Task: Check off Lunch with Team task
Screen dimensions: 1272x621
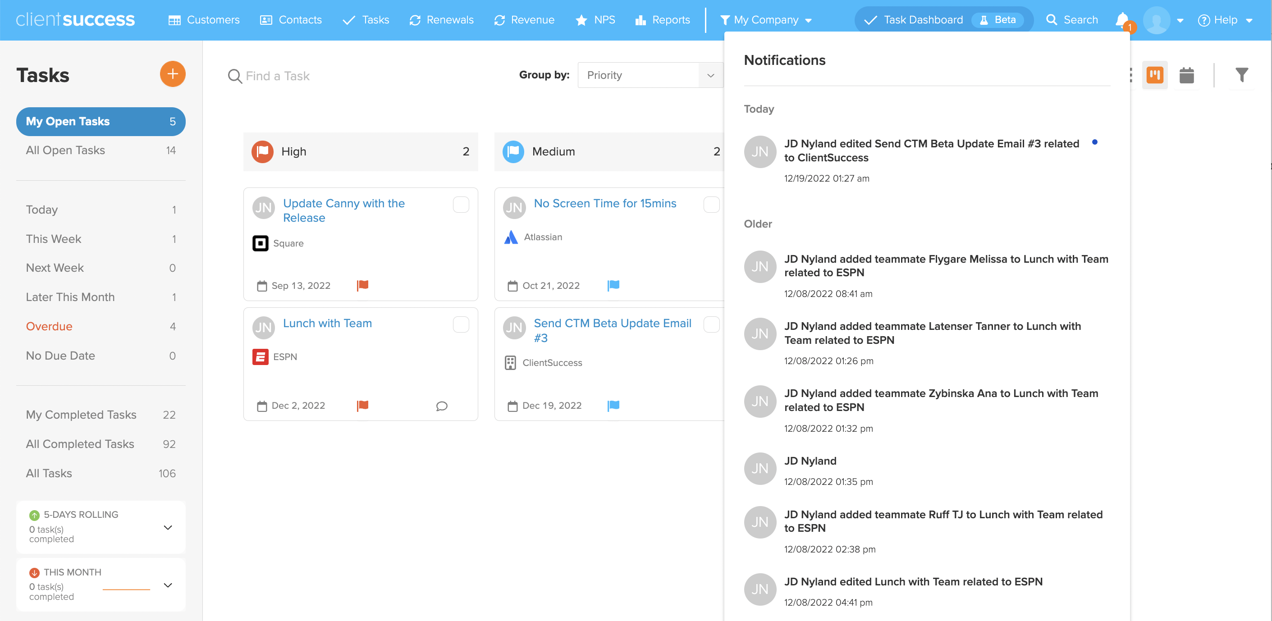Action: coord(461,324)
